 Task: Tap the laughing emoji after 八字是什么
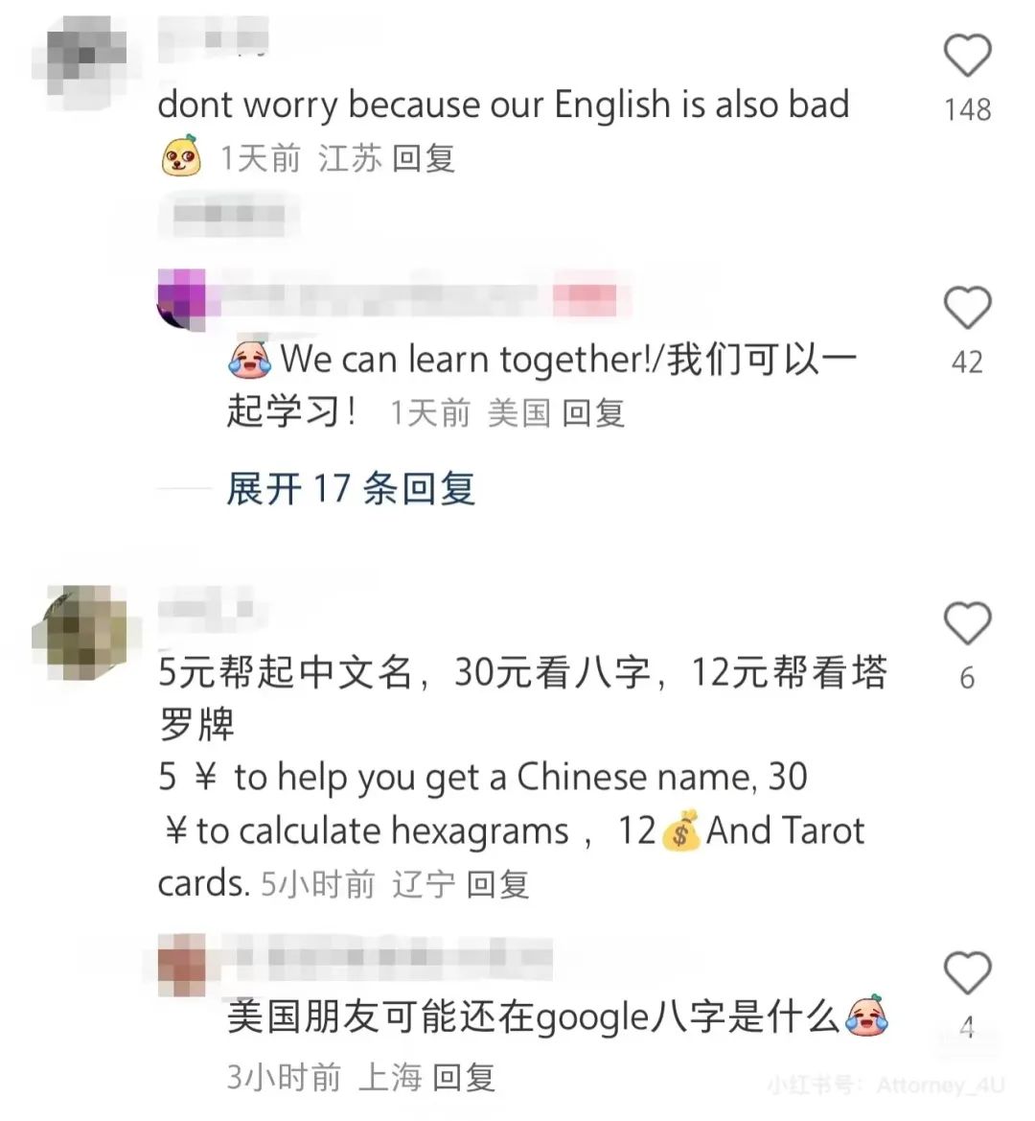tap(866, 1016)
